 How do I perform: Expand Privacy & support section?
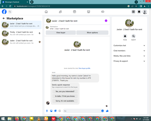129,61
